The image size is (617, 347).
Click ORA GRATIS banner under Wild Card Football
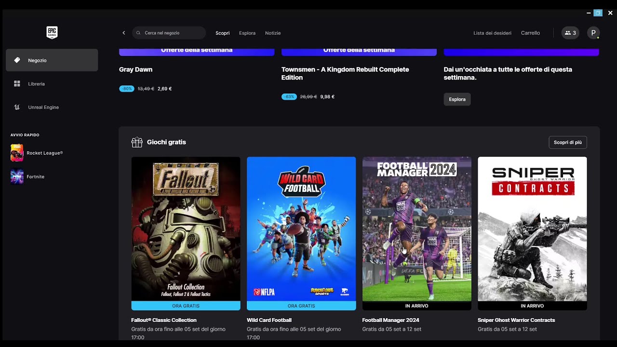(301, 306)
